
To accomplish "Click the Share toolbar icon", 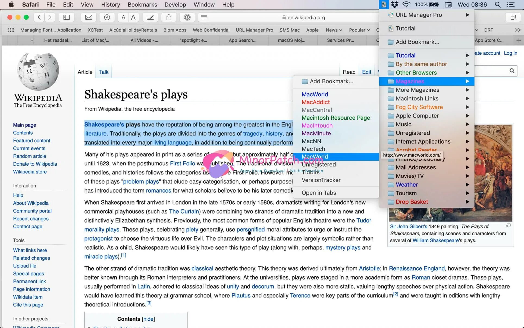I will click(169, 17).
